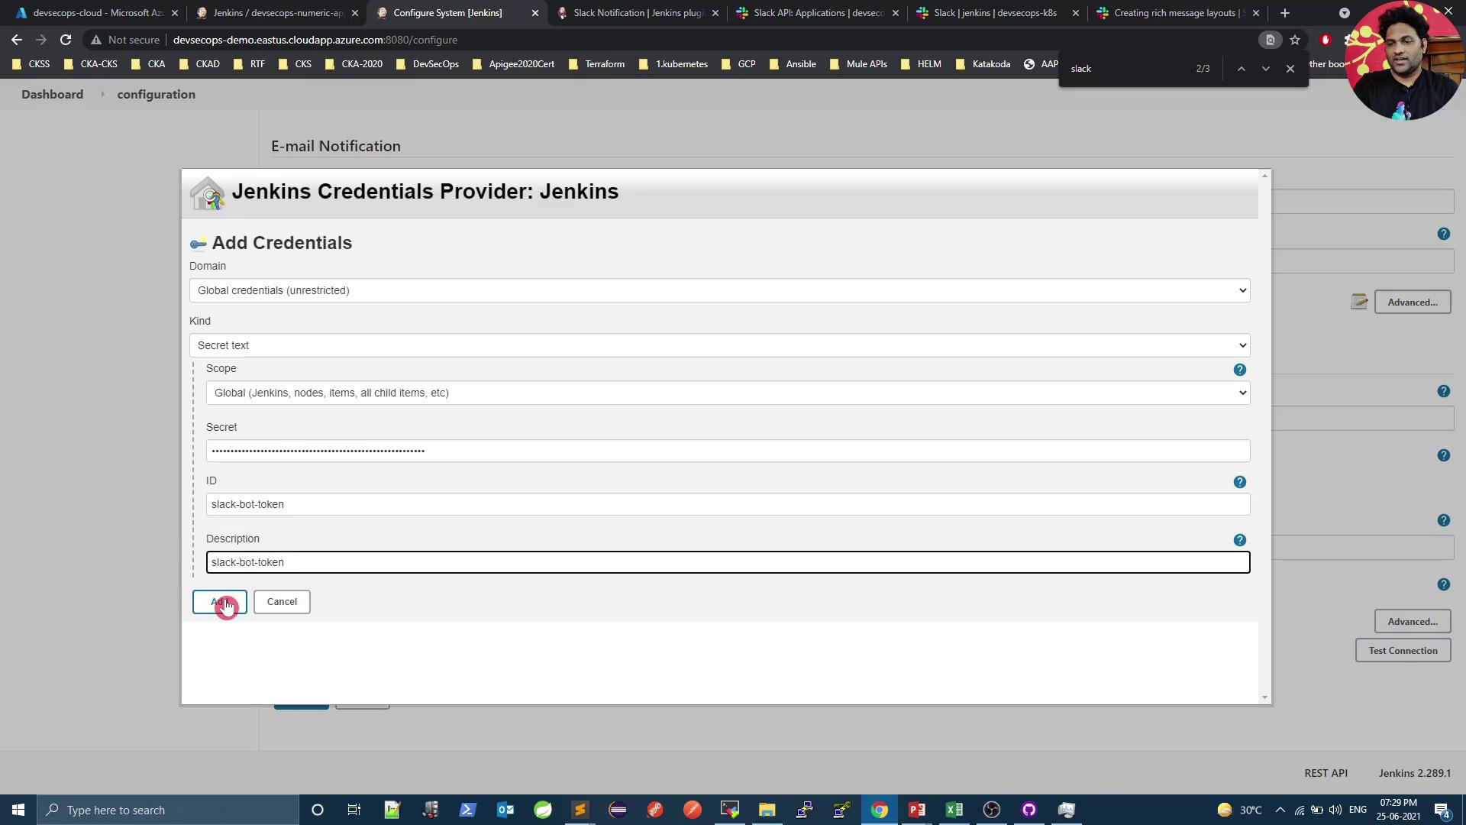
Task: Click the ID field help icon
Action: 1239,482
